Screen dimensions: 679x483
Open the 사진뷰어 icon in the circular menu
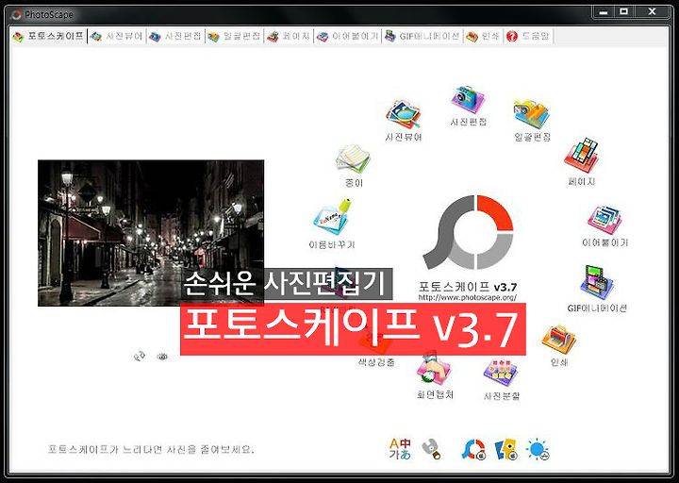[x=404, y=114]
